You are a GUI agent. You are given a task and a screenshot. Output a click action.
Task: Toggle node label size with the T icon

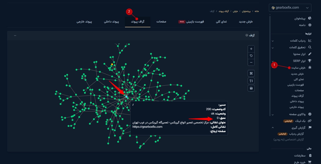pyautogui.click(x=251, y=80)
